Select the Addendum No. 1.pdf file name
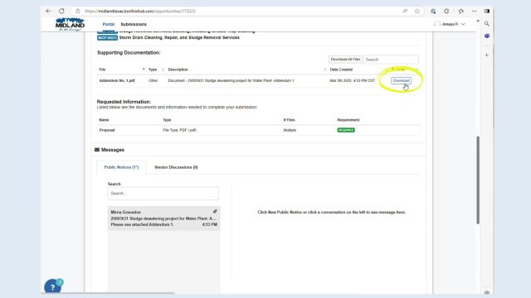This screenshot has height=298, width=531. pyautogui.click(x=117, y=81)
